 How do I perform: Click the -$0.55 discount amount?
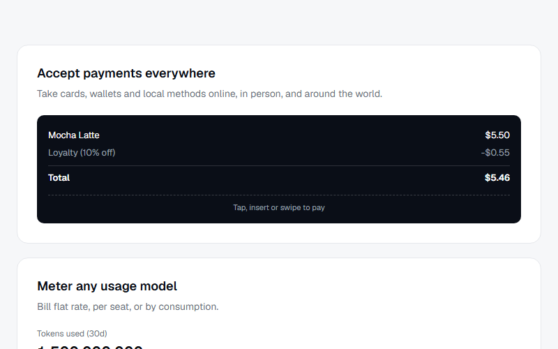(x=495, y=152)
